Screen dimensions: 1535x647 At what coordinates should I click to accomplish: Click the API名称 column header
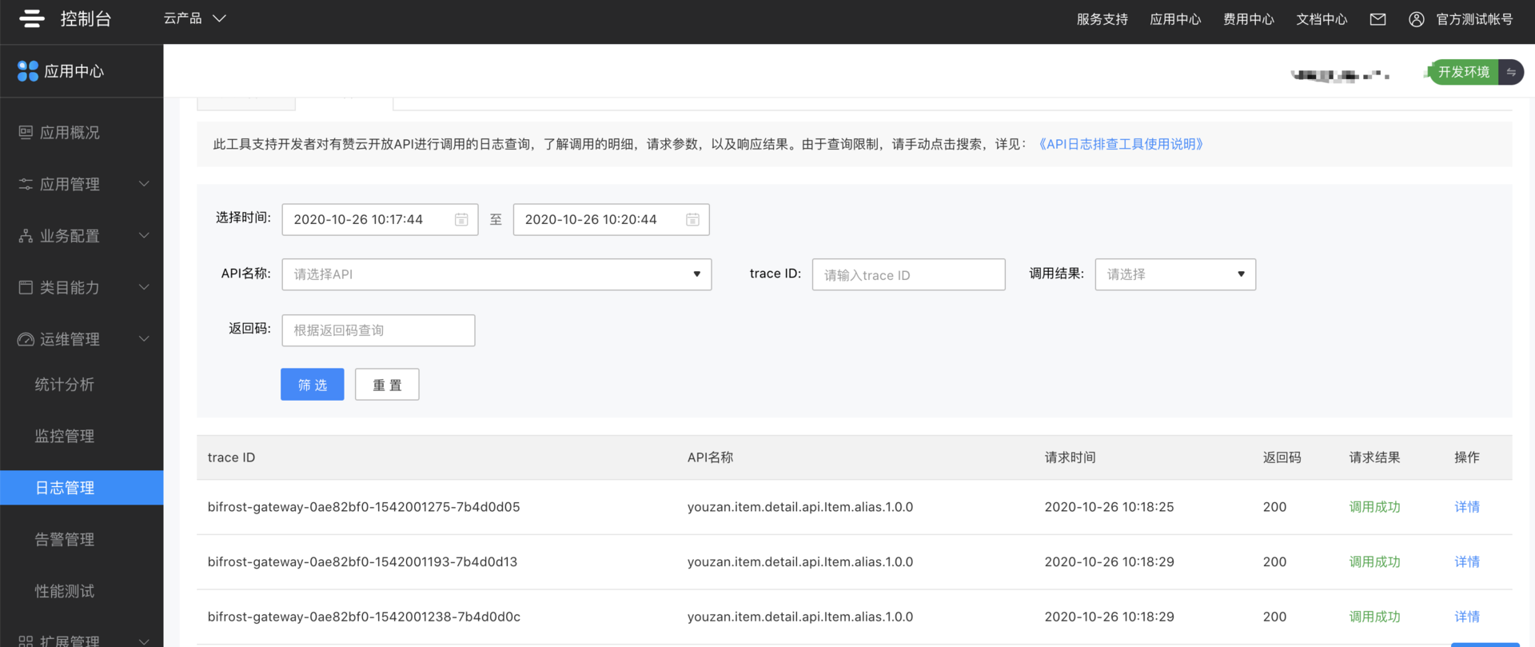[x=710, y=457]
